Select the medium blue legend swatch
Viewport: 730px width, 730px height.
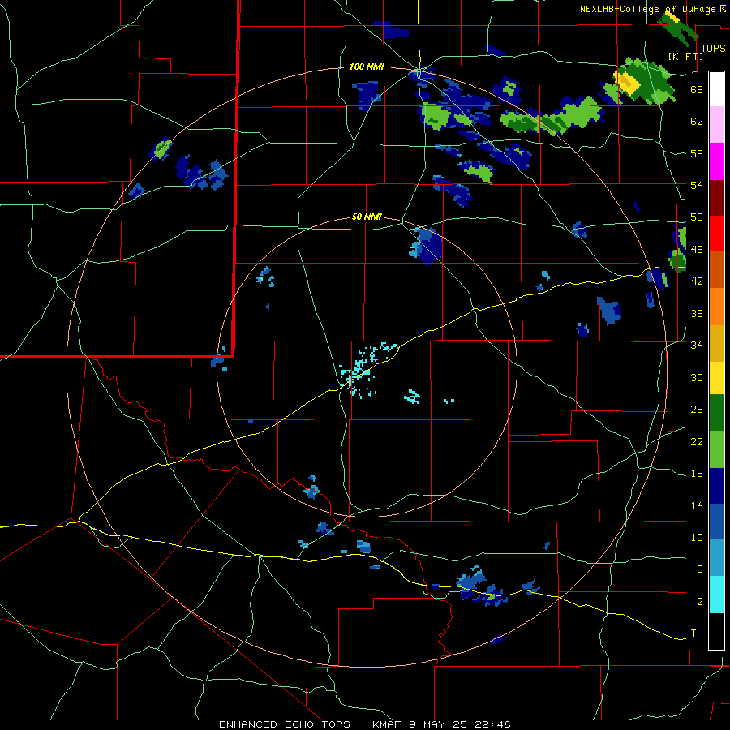tap(716, 522)
